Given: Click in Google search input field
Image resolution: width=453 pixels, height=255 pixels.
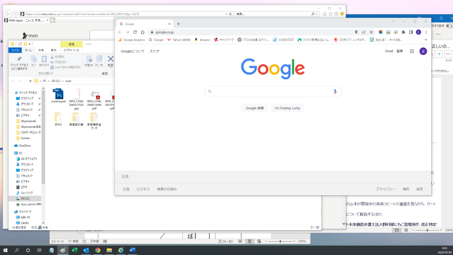Looking at the screenshot, I should tap(273, 91).
